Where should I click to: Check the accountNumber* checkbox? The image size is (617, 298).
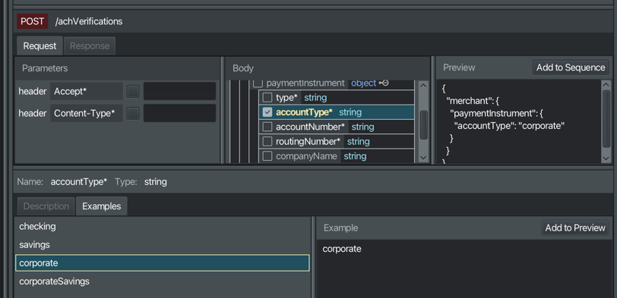tap(267, 127)
